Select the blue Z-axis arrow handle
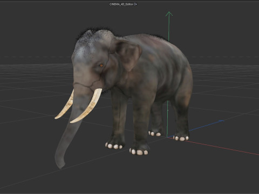Image resolution: width=259 pixels, height=194 pixels. click(x=222, y=121)
